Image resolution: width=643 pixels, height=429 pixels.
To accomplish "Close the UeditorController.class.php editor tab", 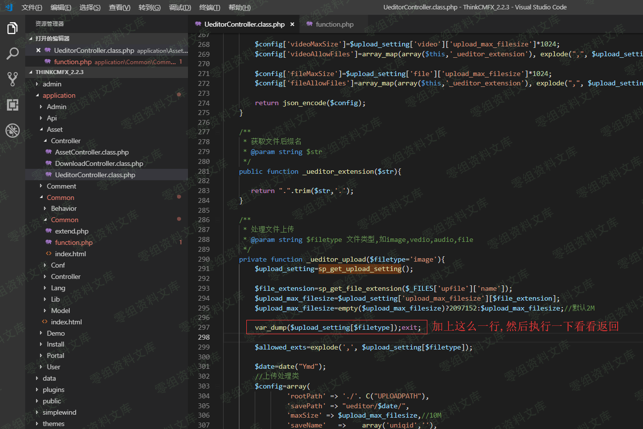I will click(292, 24).
